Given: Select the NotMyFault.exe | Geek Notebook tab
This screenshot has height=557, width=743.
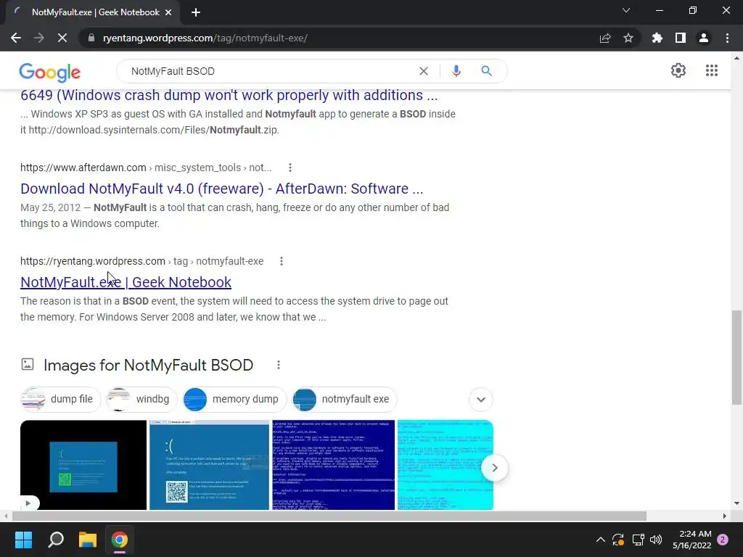Looking at the screenshot, I should tap(92, 13).
